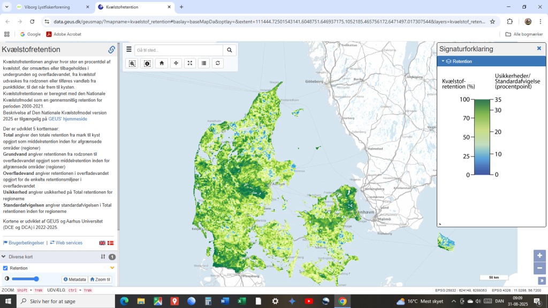Copy link via chain icon beside Kvælstofretention

(x=111, y=50)
